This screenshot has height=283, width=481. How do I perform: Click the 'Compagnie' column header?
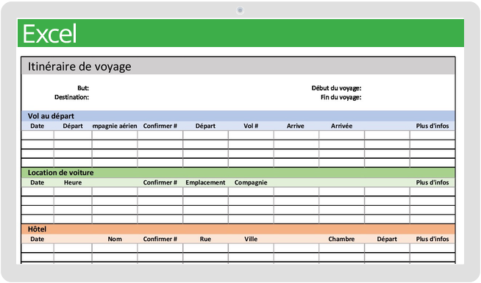(x=251, y=182)
